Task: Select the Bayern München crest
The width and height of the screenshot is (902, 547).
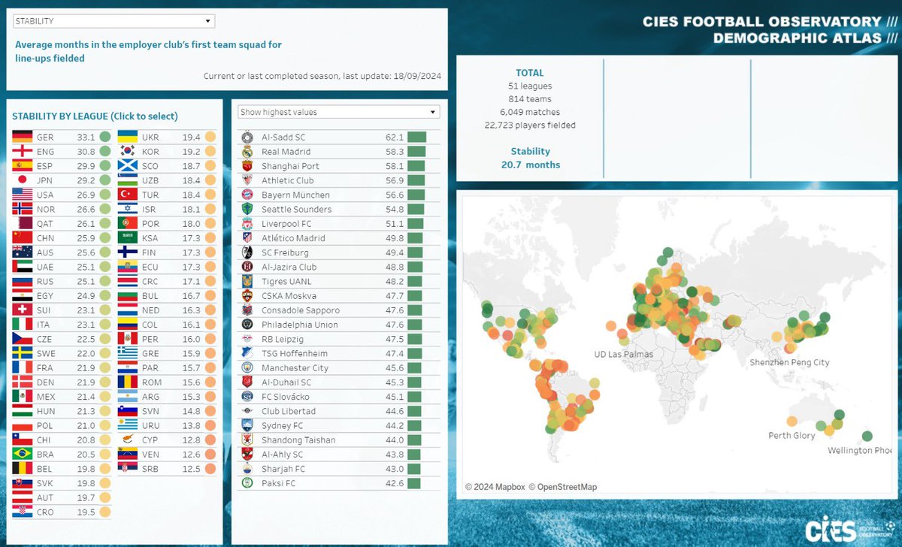Action: point(247,195)
